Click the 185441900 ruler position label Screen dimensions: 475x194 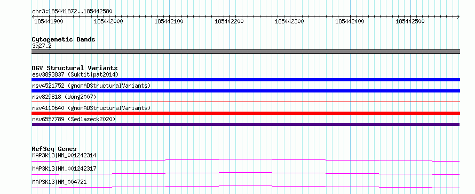point(49,21)
